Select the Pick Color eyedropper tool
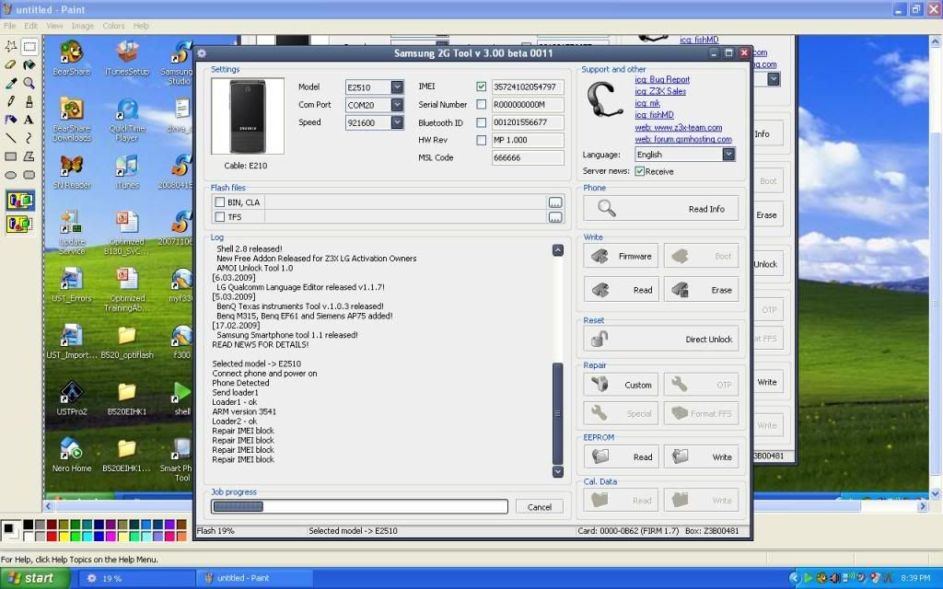The width and height of the screenshot is (943, 589). pos(11,83)
